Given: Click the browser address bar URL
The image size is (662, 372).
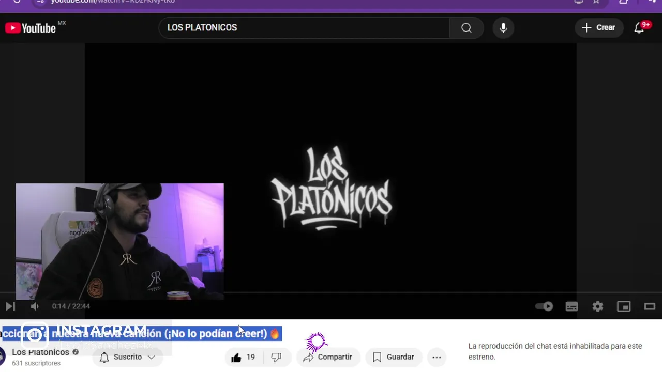Looking at the screenshot, I should 113,2.
